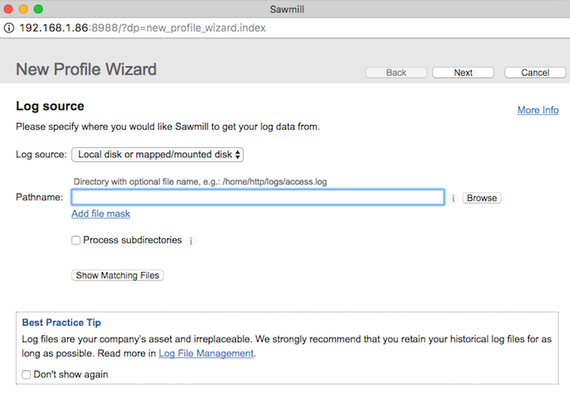The width and height of the screenshot is (570, 419).
Task: Click the Back wizard button
Action: [x=396, y=73]
